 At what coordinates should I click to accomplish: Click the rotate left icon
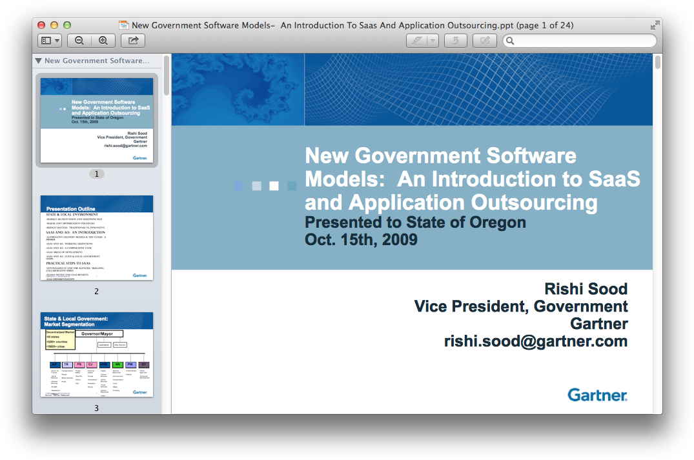(455, 40)
